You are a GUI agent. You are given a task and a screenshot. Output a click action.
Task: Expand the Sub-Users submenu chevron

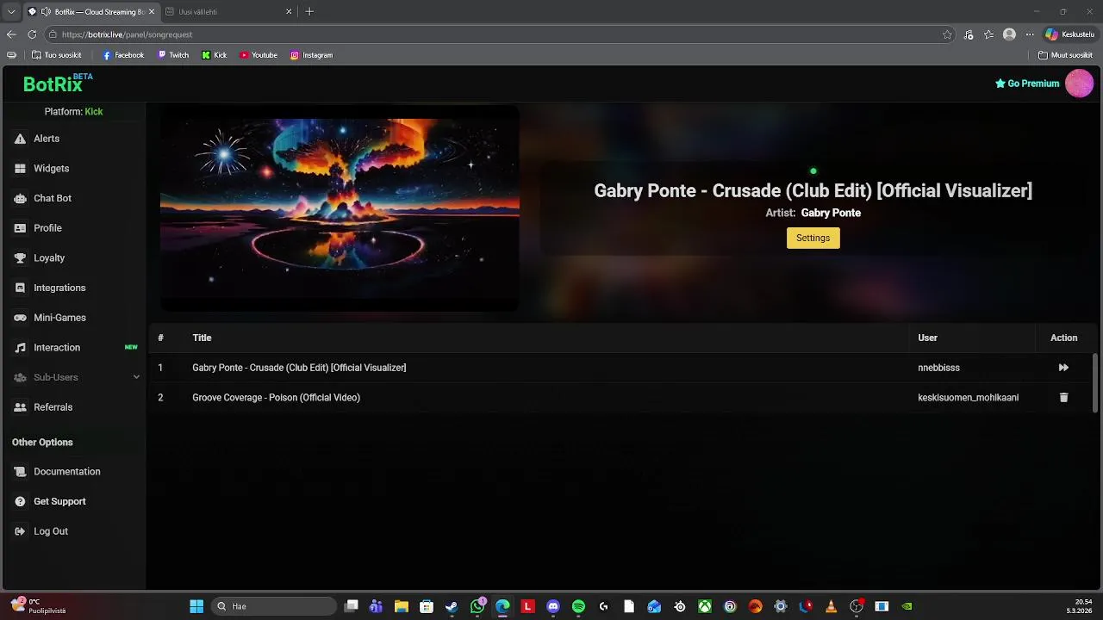(x=136, y=377)
